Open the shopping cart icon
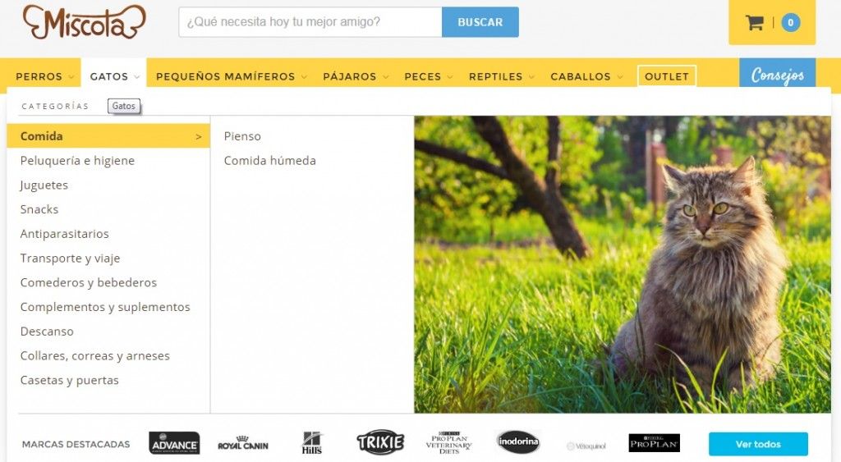The width and height of the screenshot is (841, 462). point(754,22)
